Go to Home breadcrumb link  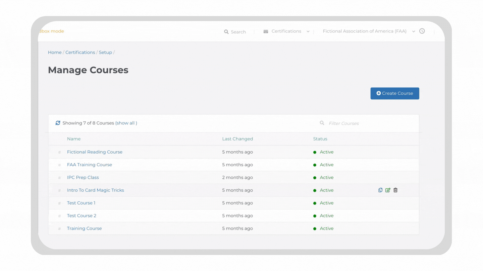[x=55, y=52]
